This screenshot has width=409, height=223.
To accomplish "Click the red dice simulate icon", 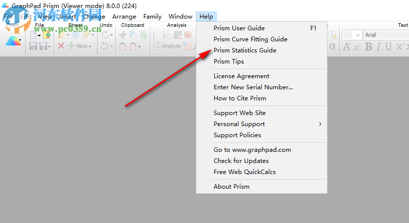I will click(x=188, y=35).
